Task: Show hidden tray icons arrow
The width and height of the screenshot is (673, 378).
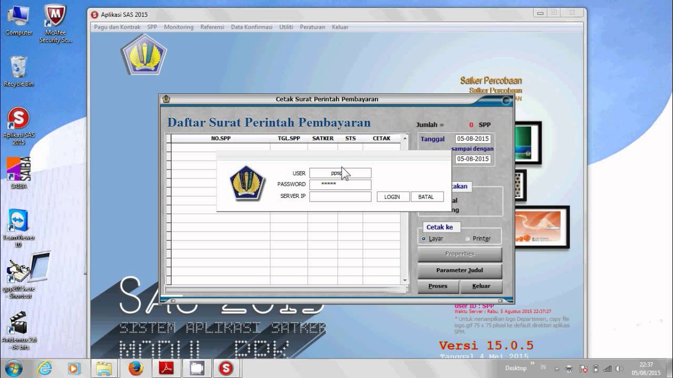Action: tap(557, 369)
